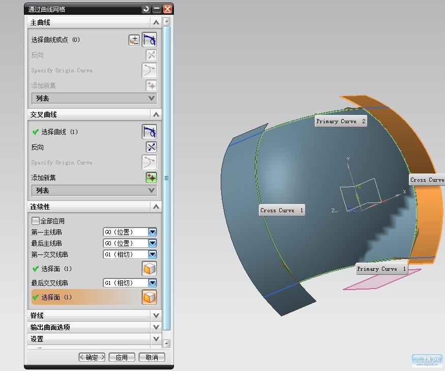This screenshot has height=371, width=445.
Task: Click the point constructor icon in 主曲线 section
Action: tap(134, 40)
